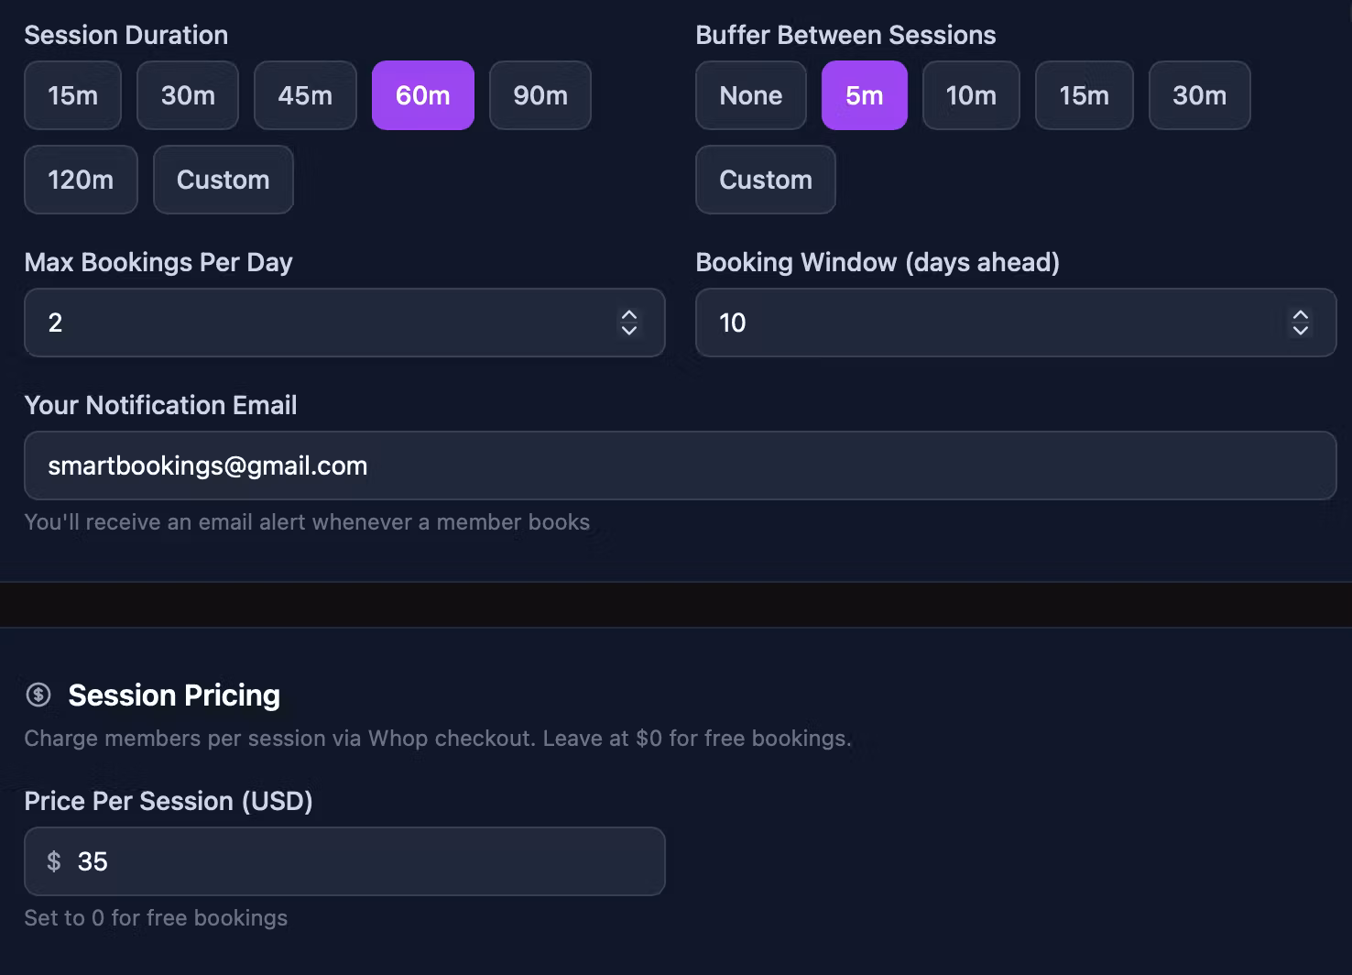The image size is (1352, 975).
Task: Click Booking Window stepper arrows
Action: click(1301, 323)
